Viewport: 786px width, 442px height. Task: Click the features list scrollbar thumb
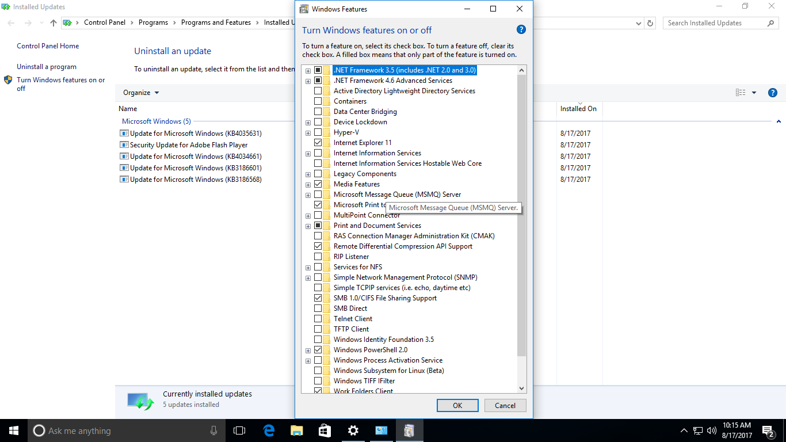click(522, 216)
